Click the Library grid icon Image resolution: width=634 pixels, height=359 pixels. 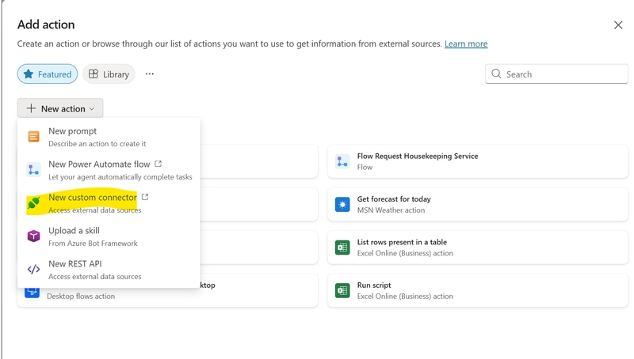[94, 74]
